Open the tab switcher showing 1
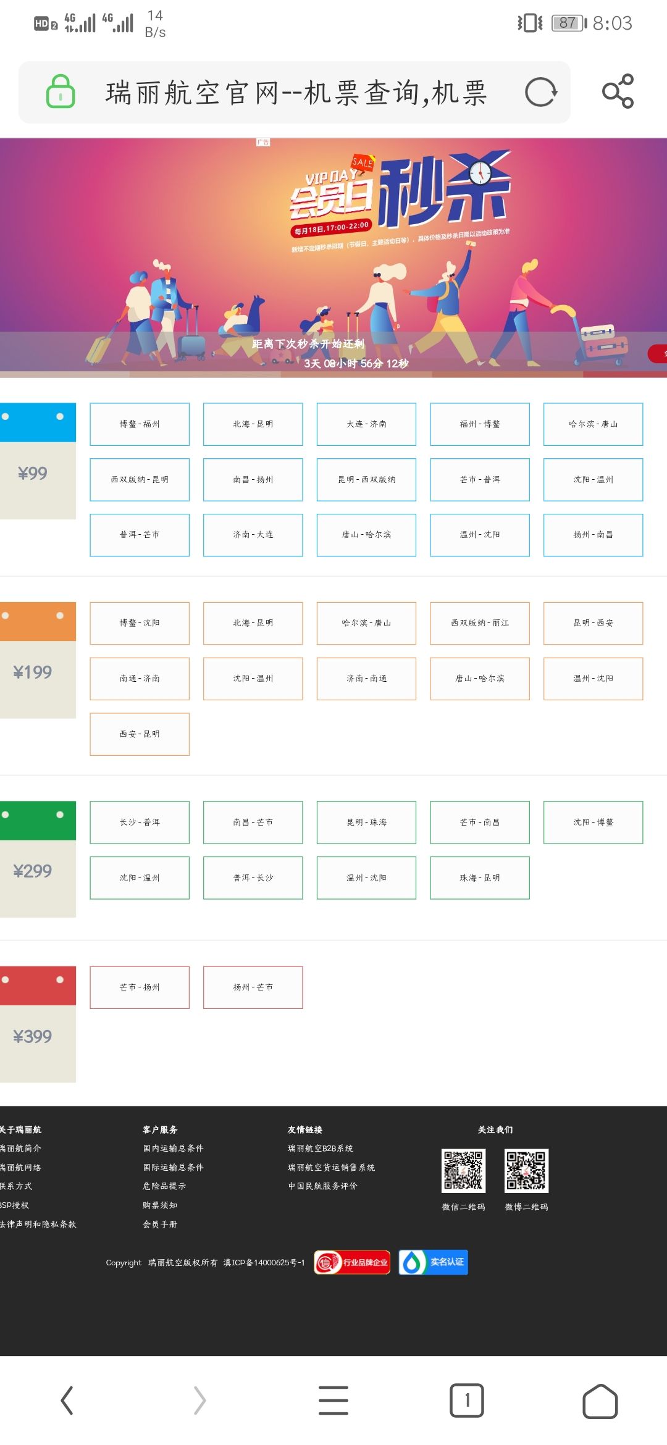Screen dimensions: 667x1445 (467, 1400)
